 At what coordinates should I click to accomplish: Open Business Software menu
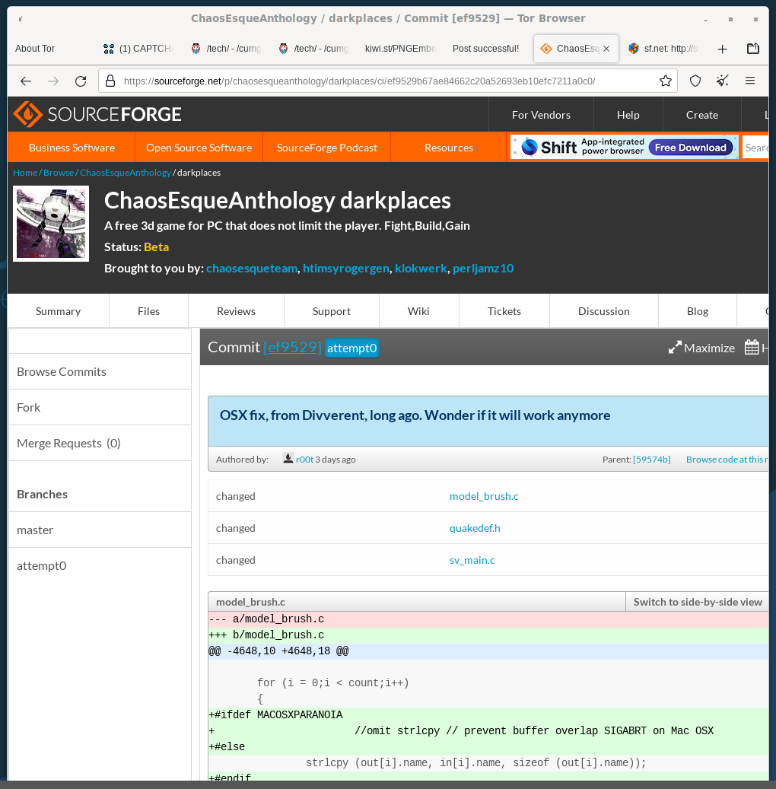[x=72, y=148]
